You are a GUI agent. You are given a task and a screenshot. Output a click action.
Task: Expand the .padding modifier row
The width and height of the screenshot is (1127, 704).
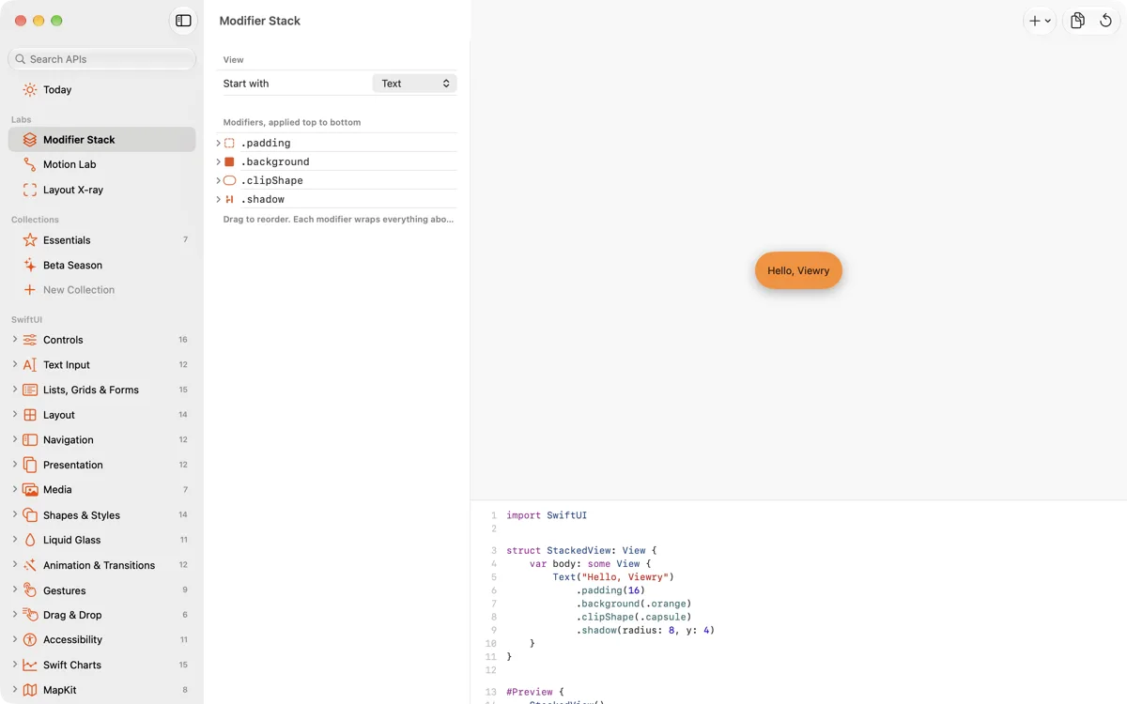coord(218,143)
